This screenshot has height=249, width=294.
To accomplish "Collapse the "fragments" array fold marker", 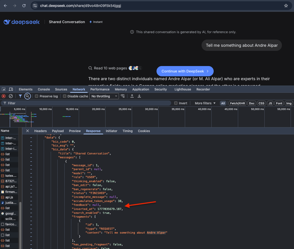I will [x=31, y=217].
